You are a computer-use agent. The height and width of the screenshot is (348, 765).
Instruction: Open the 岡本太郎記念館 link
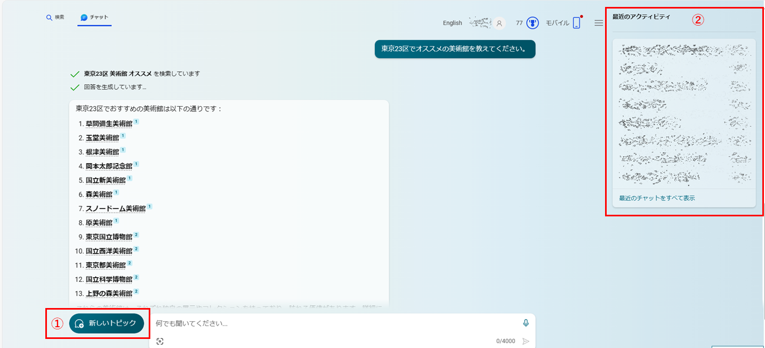(109, 166)
